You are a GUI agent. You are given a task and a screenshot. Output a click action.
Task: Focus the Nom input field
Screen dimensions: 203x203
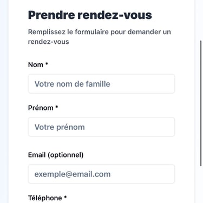[101, 84]
